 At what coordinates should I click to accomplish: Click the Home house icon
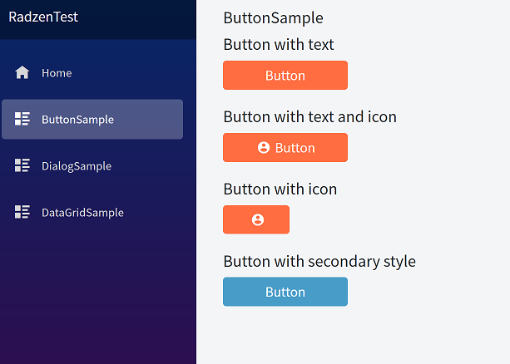[x=22, y=73]
